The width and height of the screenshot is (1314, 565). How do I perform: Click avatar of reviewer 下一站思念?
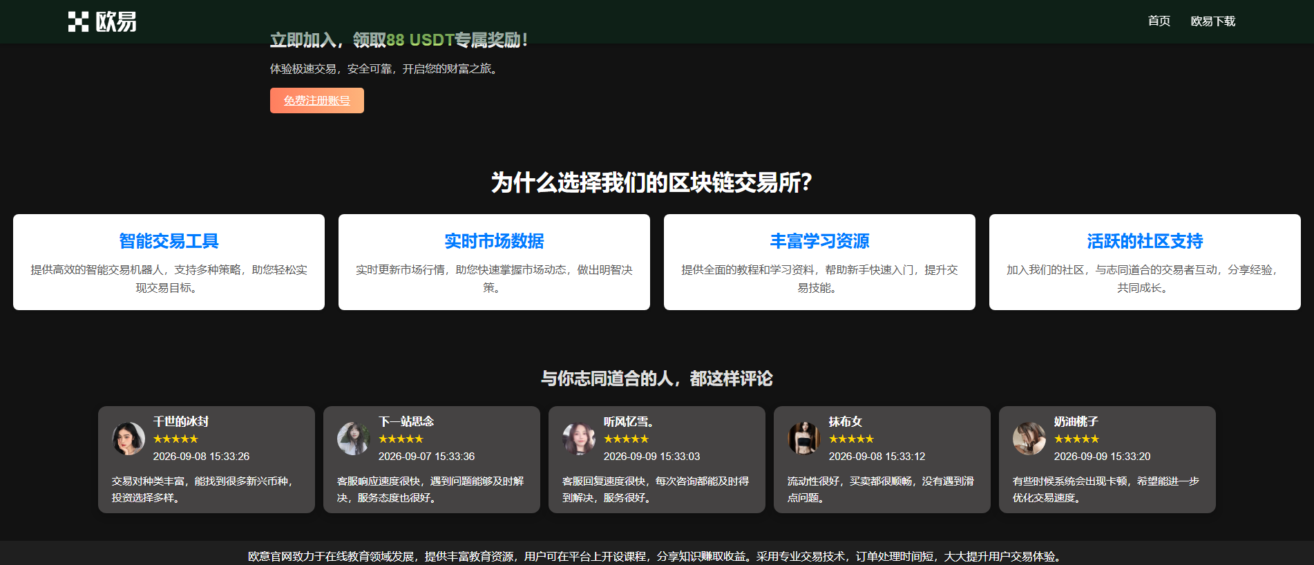(354, 439)
